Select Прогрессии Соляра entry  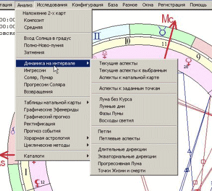tap(53, 85)
